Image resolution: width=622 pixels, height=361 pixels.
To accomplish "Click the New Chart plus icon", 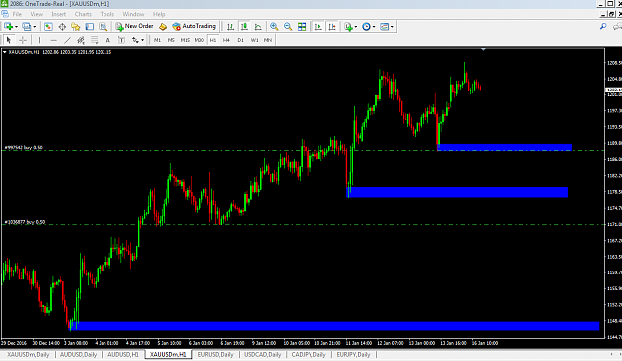I will [x=8, y=27].
